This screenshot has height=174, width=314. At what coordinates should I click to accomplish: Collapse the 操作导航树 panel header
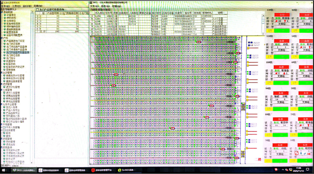pos(9,9)
